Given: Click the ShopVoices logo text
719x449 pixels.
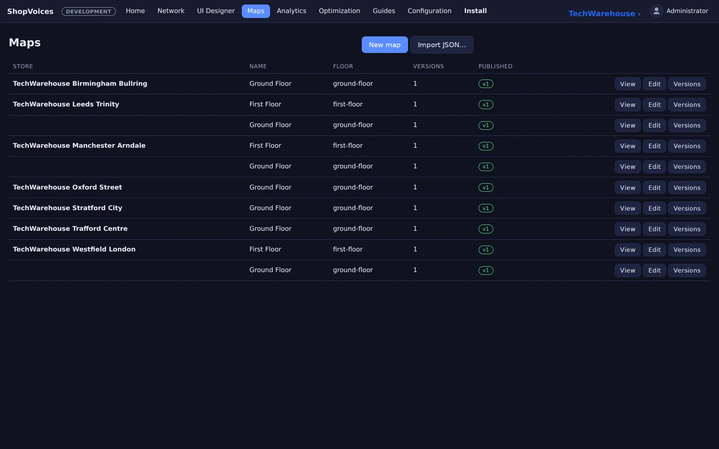Looking at the screenshot, I should 30,11.
